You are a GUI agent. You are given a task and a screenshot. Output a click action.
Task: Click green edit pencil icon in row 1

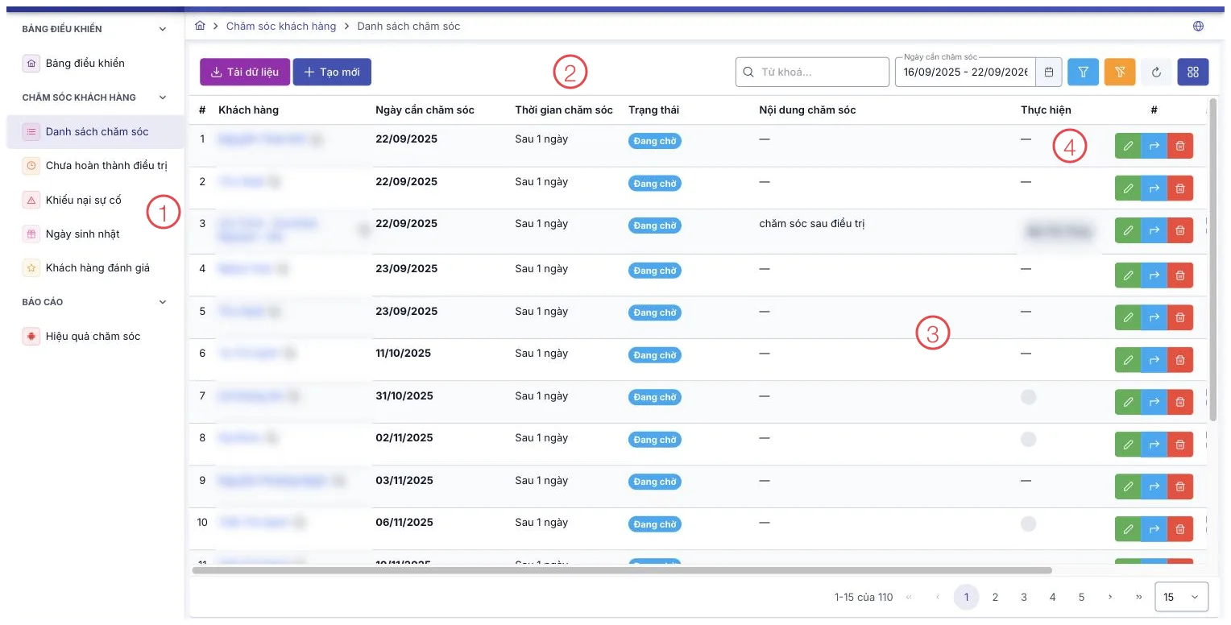point(1128,146)
